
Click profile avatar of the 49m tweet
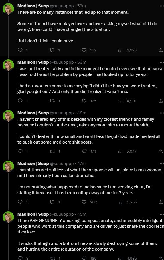coord(8,116)
